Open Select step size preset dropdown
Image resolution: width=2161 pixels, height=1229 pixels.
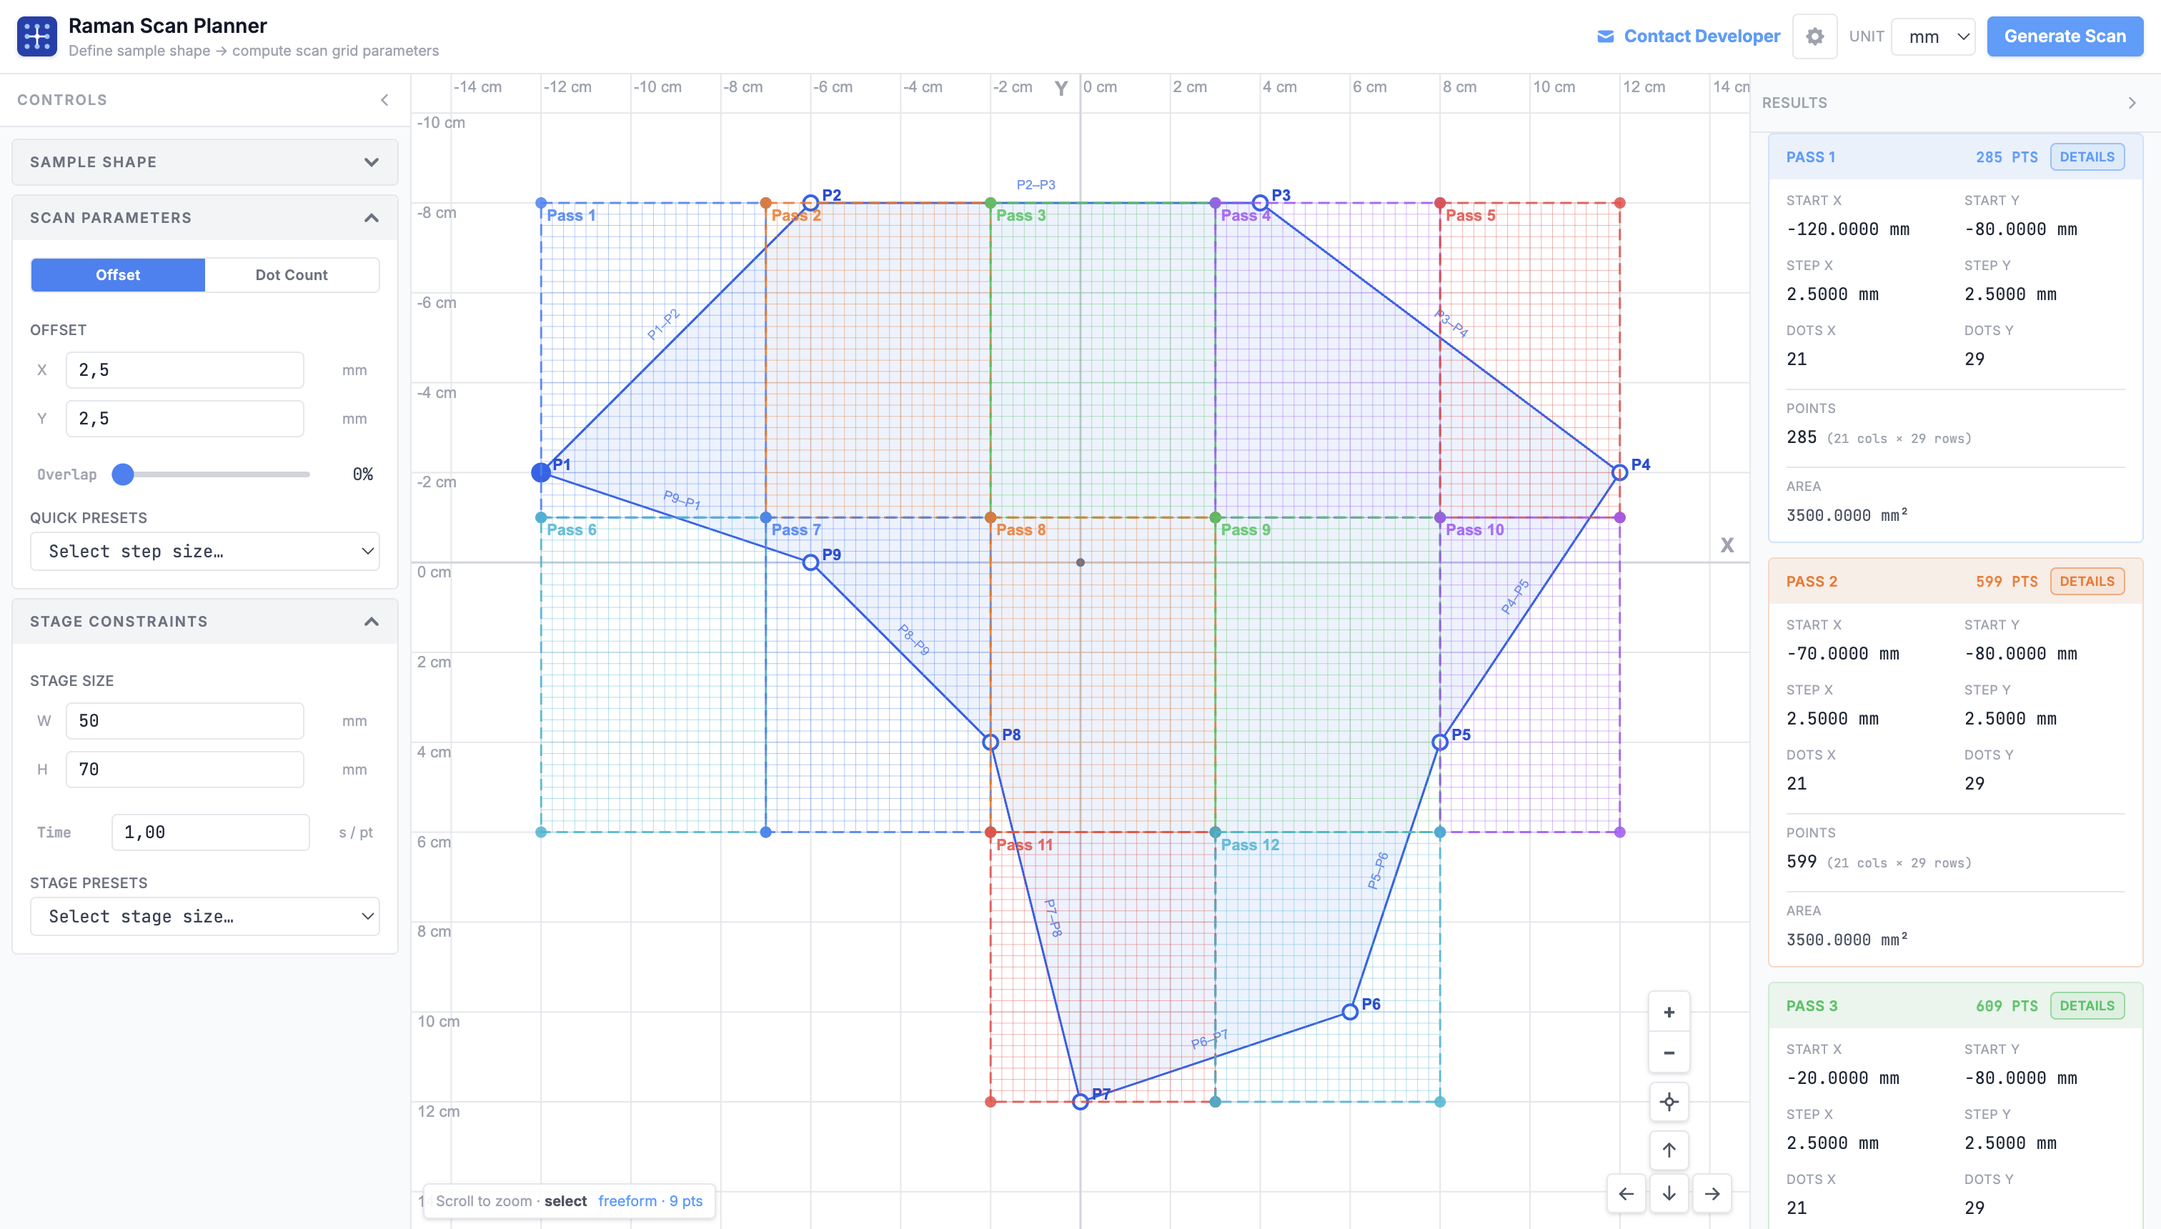click(204, 551)
